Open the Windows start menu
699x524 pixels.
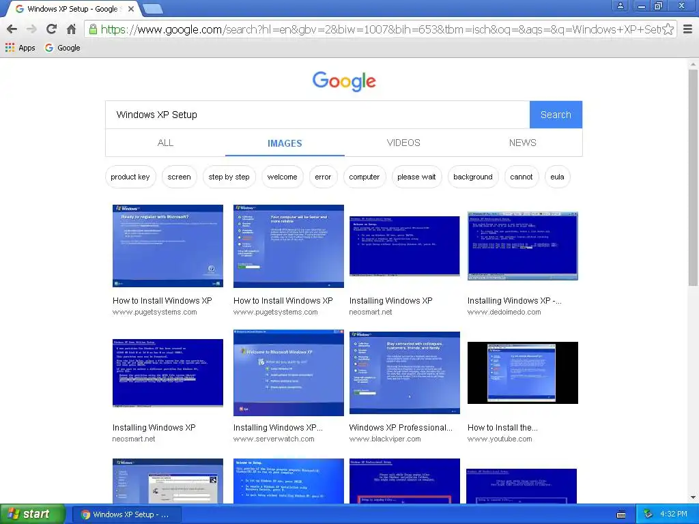click(32, 514)
